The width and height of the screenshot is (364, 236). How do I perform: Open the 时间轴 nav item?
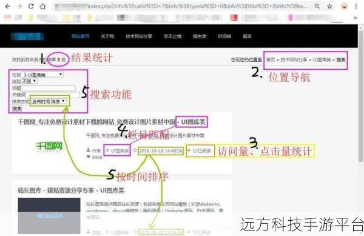point(224,36)
